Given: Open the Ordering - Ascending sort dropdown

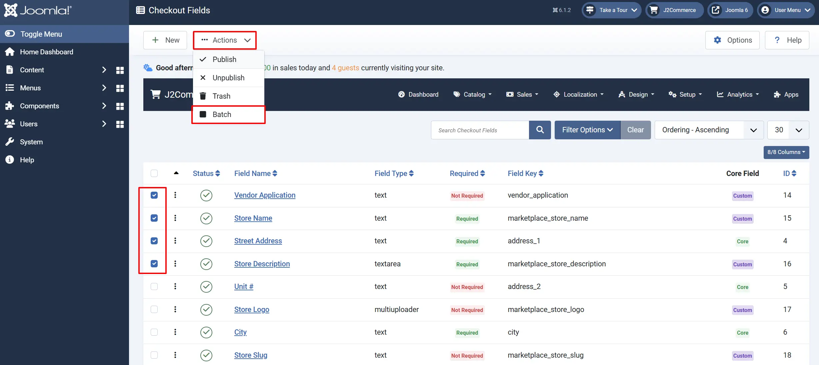Looking at the screenshot, I should tap(709, 130).
